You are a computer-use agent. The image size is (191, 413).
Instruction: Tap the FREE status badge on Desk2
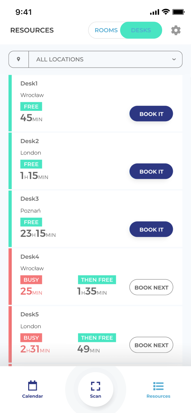31,164
